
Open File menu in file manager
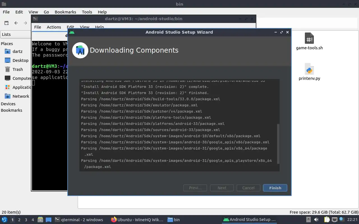(6, 12)
